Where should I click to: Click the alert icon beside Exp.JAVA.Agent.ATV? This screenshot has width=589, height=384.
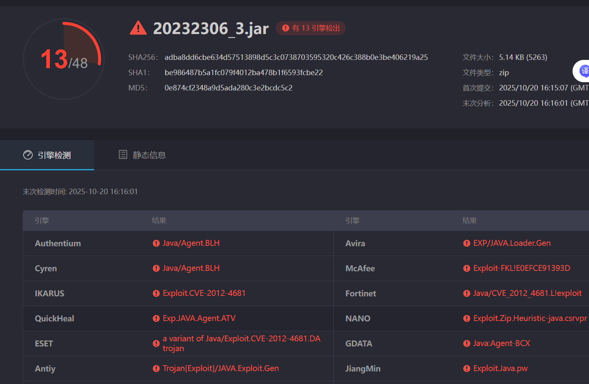click(156, 319)
